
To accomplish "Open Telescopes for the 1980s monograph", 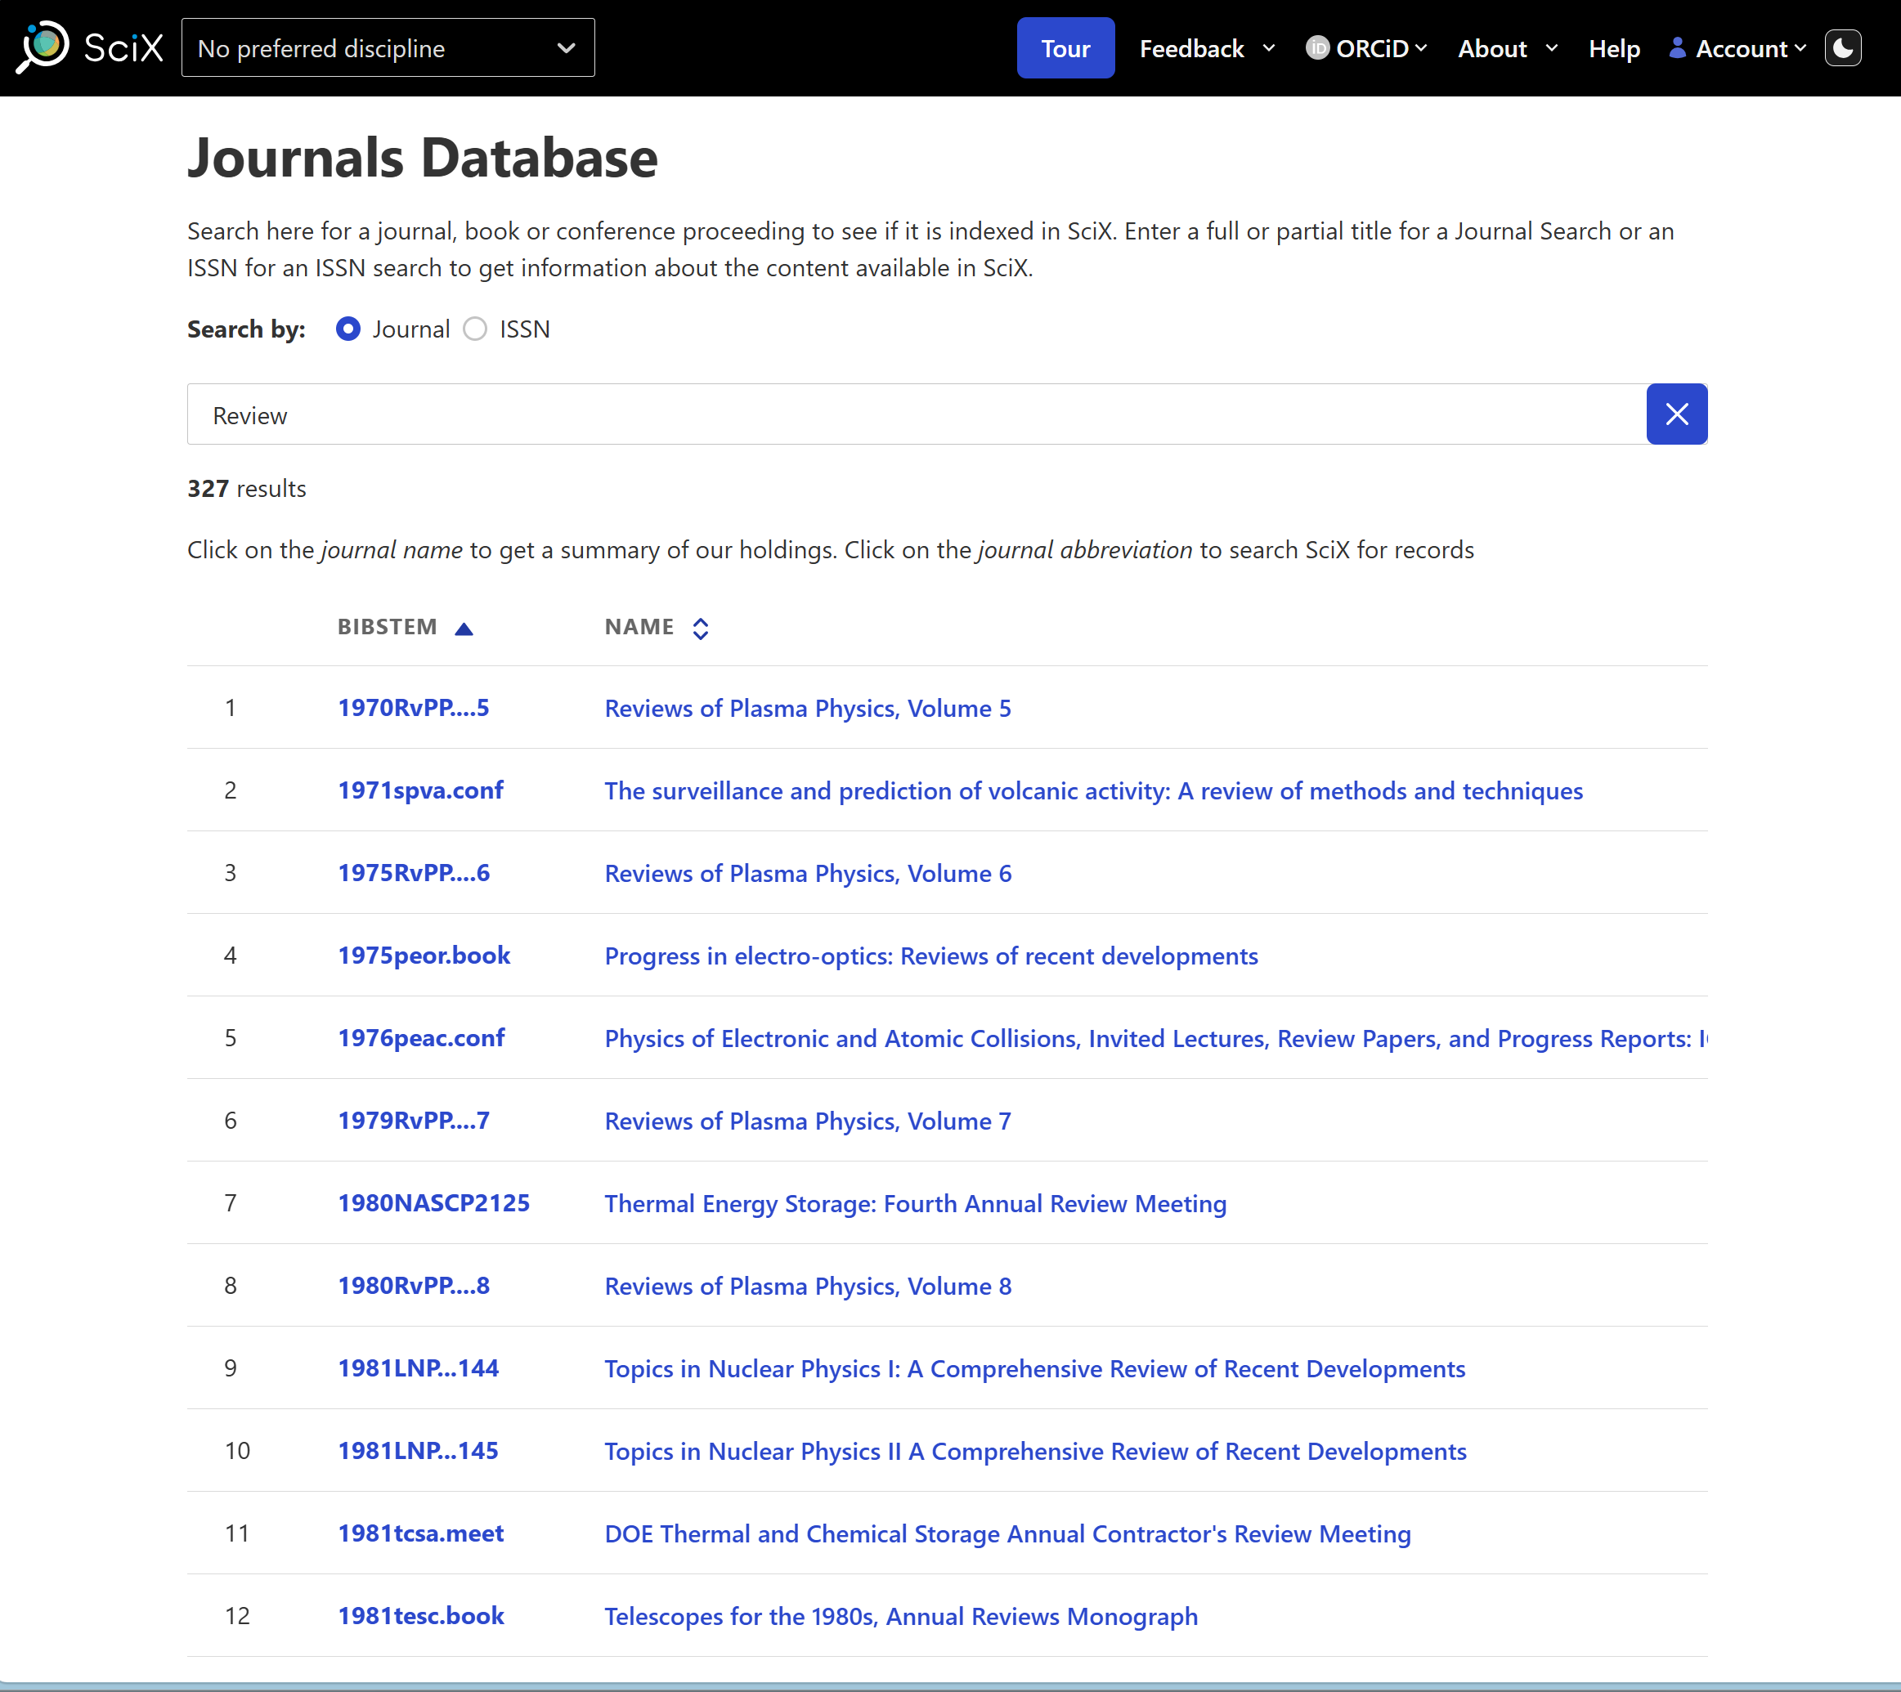I will click(x=900, y=1617).
